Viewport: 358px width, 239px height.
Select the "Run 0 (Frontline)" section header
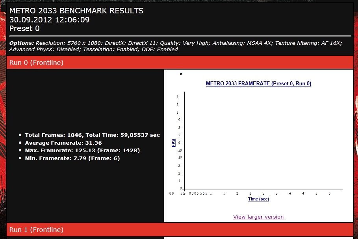click(180, 63)
